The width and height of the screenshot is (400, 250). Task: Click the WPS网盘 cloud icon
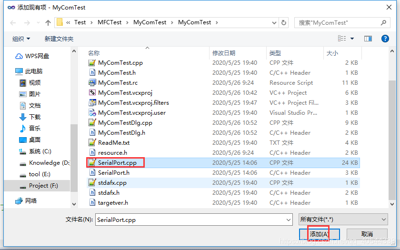(x=19, y=56)
